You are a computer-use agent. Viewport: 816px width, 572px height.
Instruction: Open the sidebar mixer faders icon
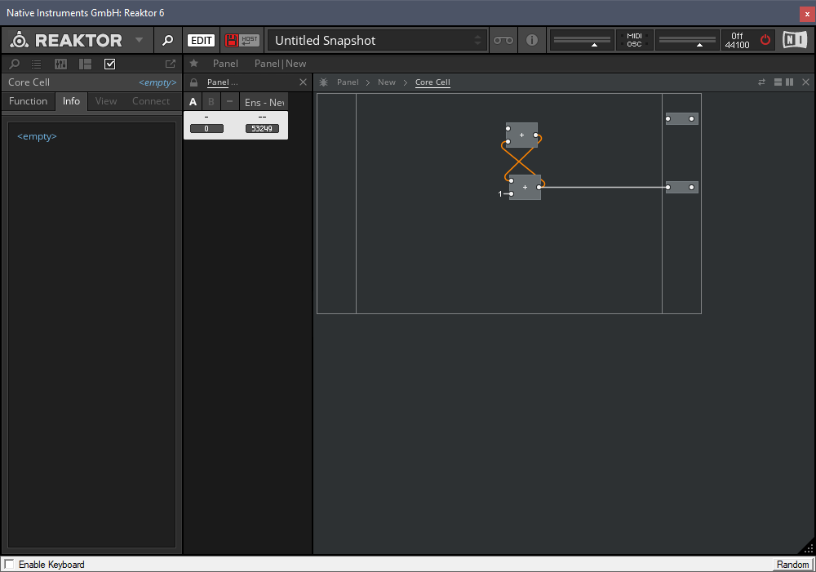pos(60,64)
